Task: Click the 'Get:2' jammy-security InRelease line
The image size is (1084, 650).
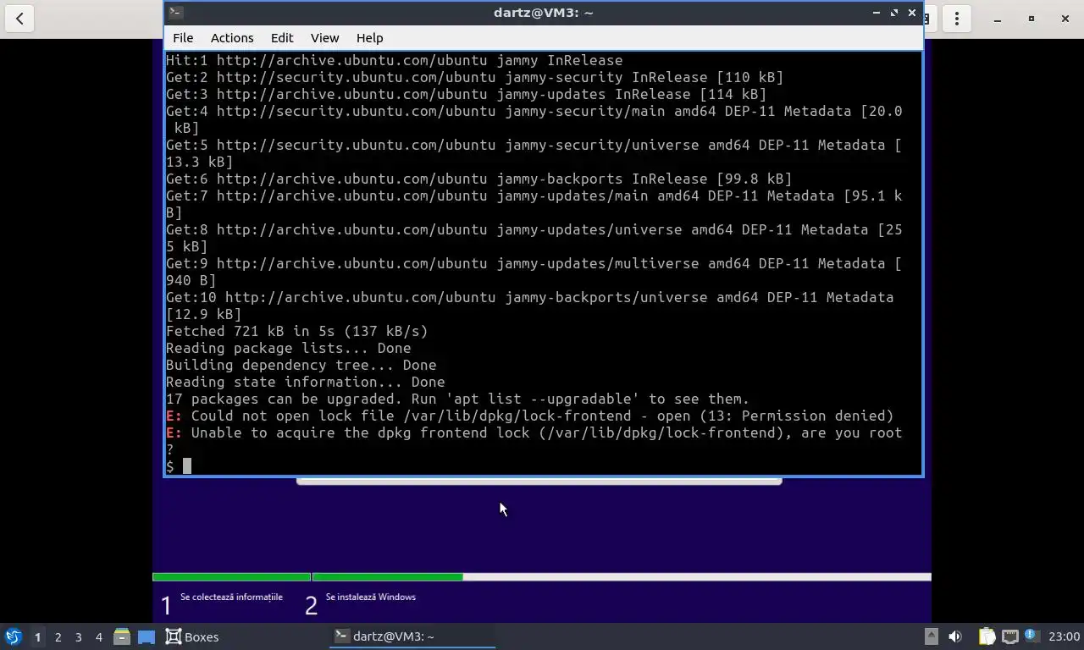Action: coord(474,77)
